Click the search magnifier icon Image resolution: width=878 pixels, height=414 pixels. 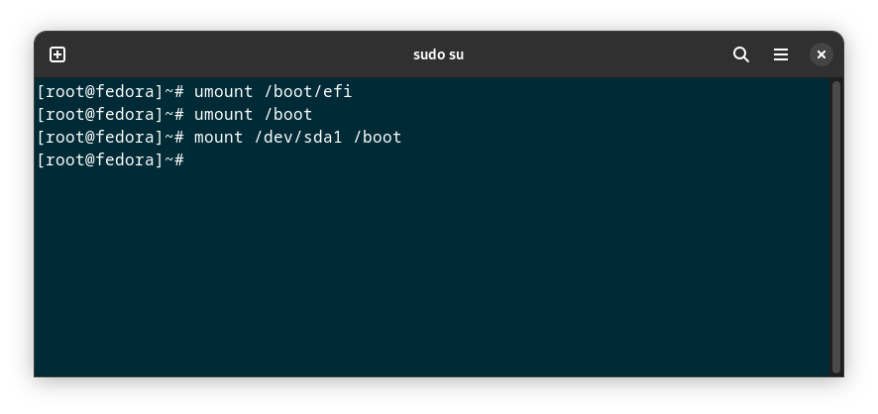[741, 54]
